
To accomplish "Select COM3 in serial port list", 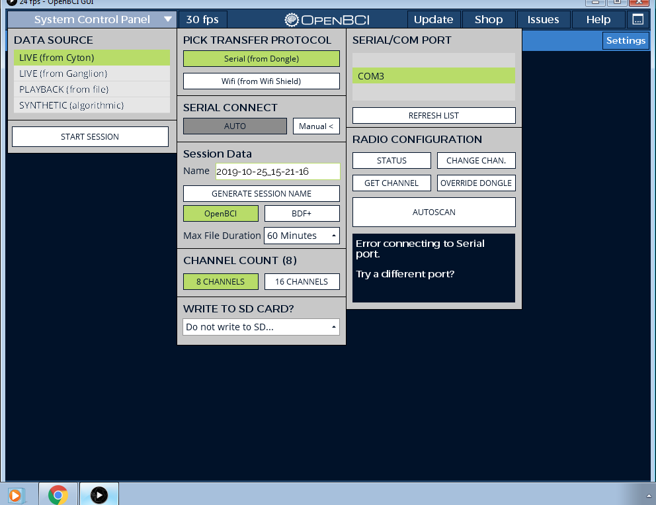I will tap(434, 76).
